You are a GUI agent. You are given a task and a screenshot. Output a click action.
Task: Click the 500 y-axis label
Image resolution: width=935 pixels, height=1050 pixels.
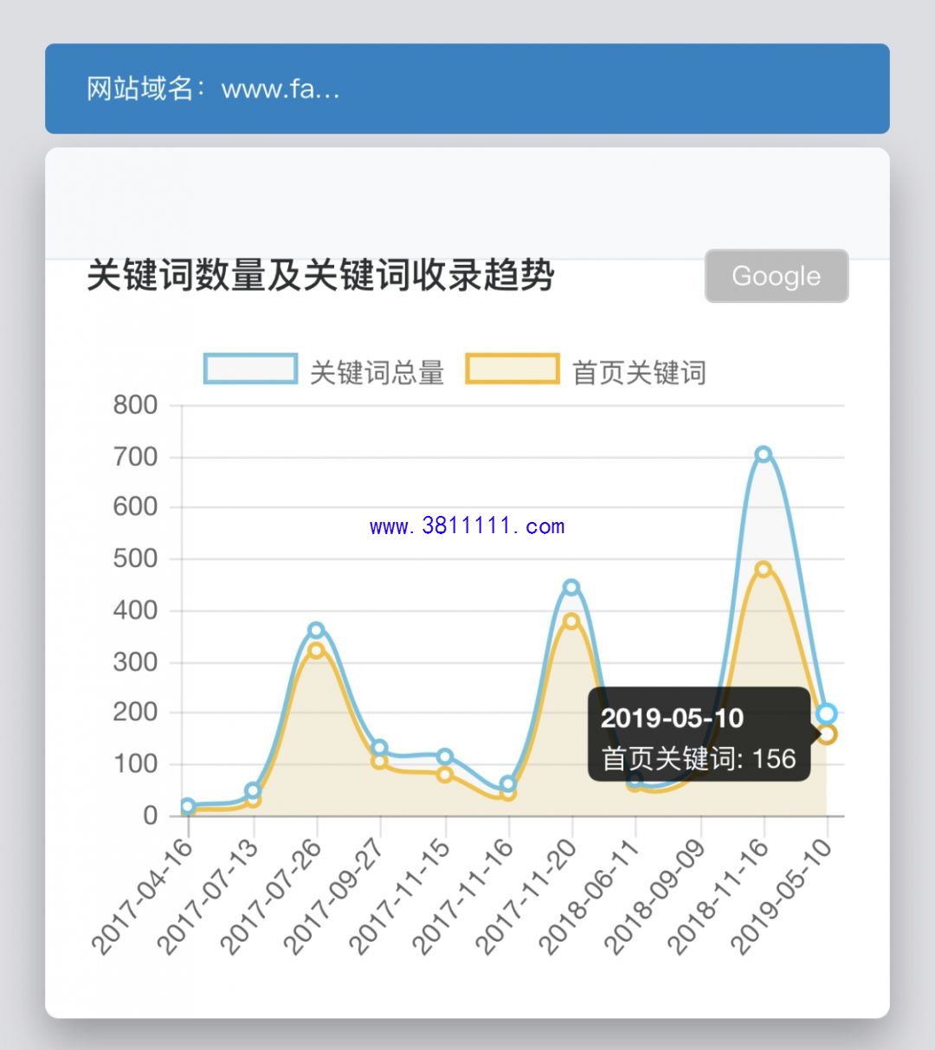pos(135,558)
